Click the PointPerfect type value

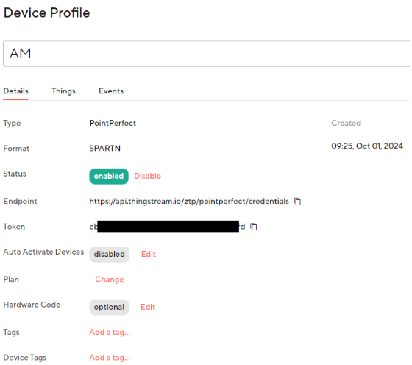113,123
